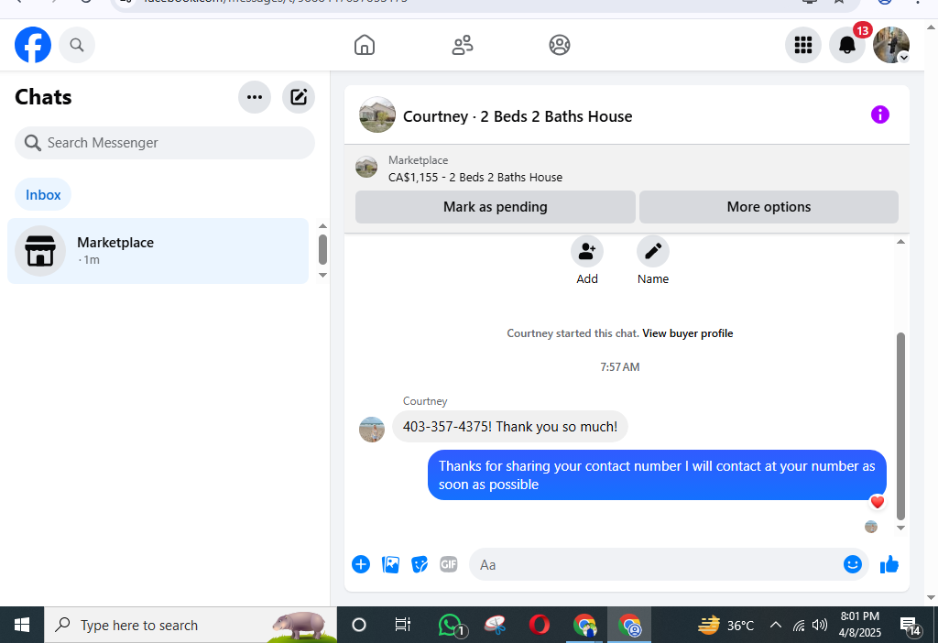
Task: Click chat list scrollbar down arrow
Action: pos(322,275)
